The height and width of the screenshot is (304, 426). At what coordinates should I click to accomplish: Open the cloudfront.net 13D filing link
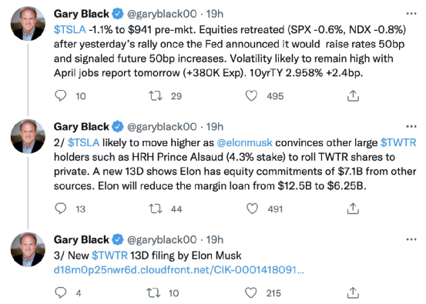pos(179,270)
